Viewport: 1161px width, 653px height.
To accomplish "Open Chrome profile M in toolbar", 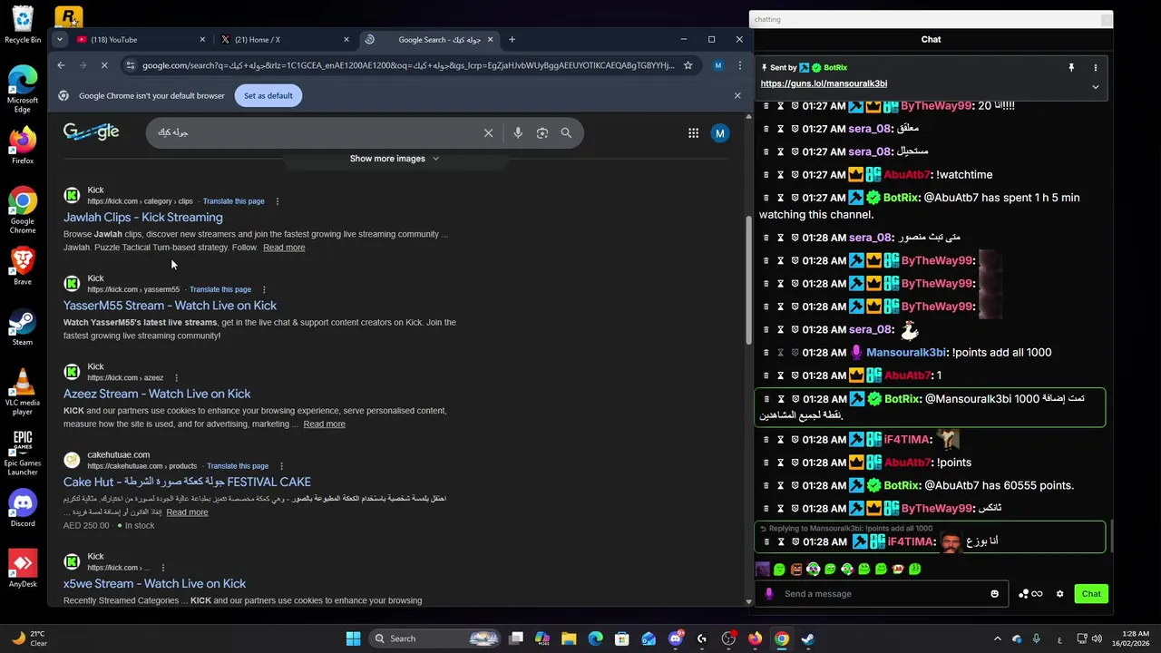I will [x=718, y=65].
